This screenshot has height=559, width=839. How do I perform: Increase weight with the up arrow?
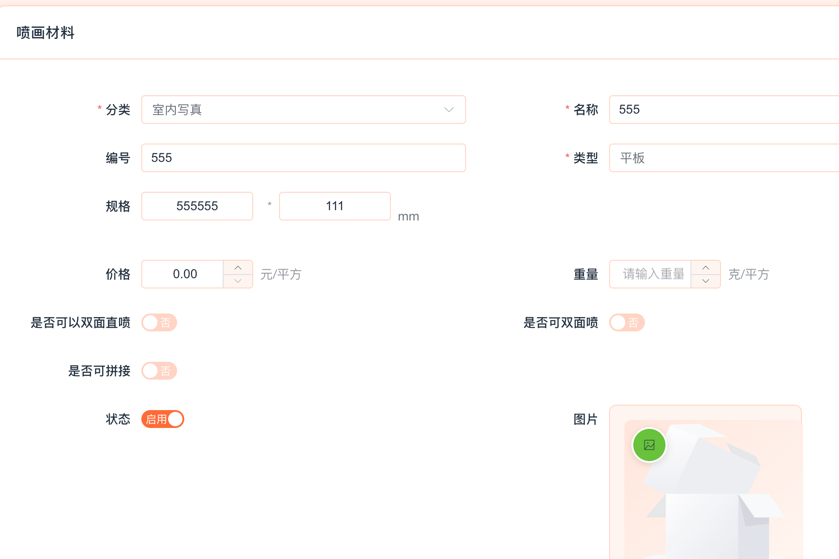coord(706,267)
